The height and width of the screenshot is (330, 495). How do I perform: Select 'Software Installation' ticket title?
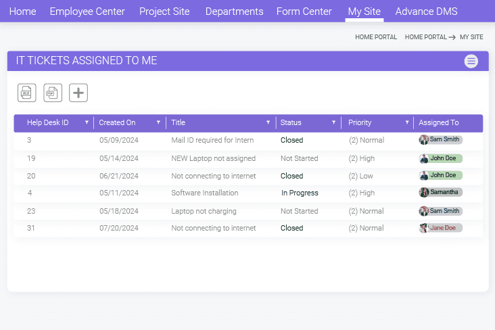(204, 193)
